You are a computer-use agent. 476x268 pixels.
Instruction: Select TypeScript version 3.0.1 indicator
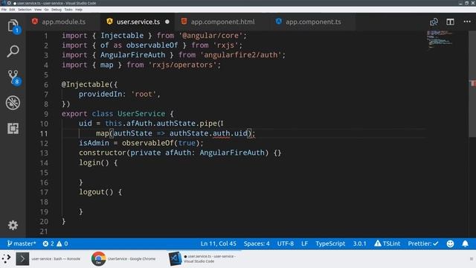point(359,243)
